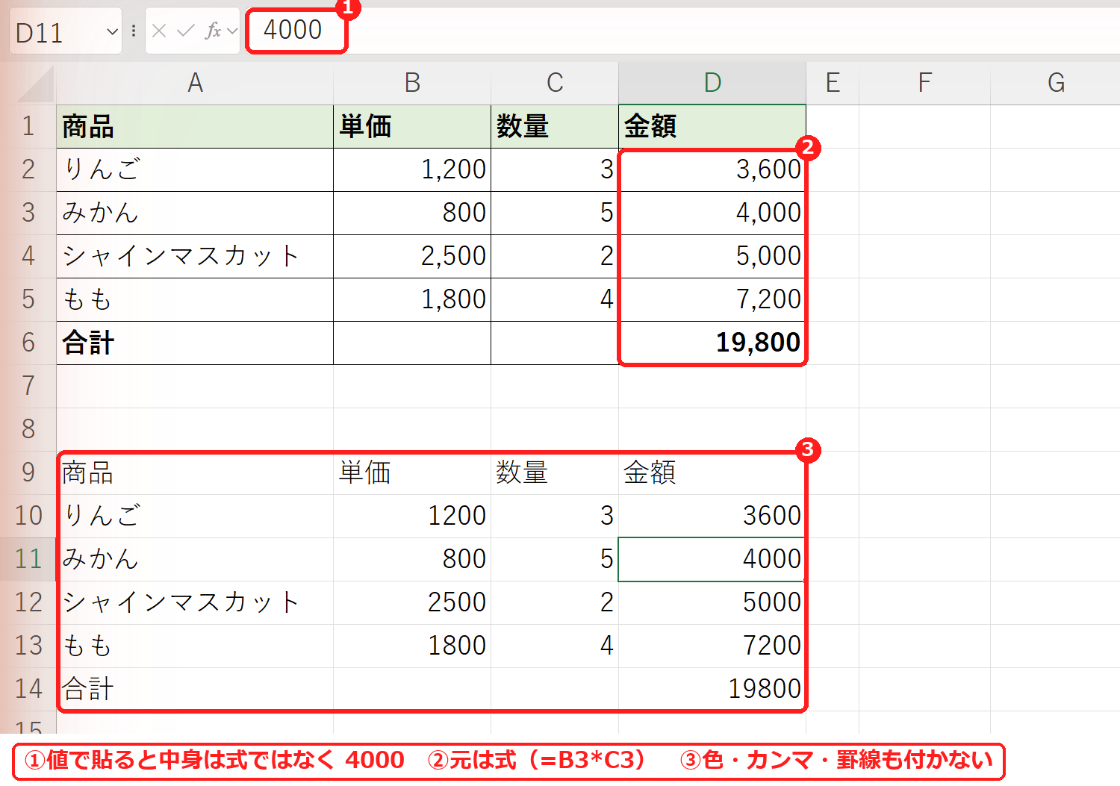Select column C header
This screenshot has height=786, width=1120.
point(555,83)
